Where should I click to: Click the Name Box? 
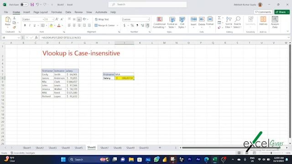(x=11, y=37)
